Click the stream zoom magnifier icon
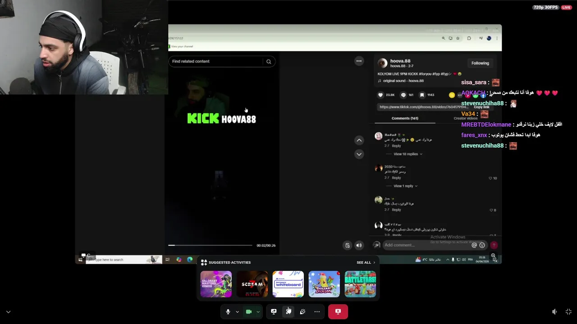577x324 pixels. 493,256
